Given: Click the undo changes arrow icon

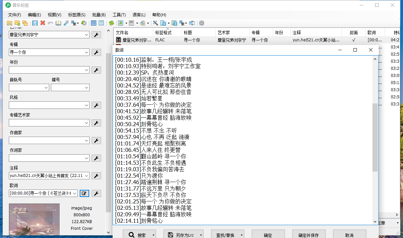Looking at the screenshot, I should 50,23.
